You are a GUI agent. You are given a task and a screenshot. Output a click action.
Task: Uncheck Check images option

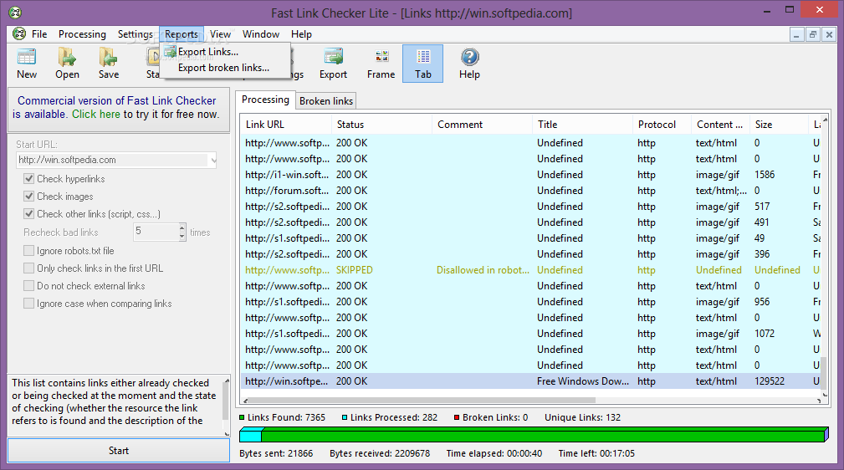pos(29,197)
